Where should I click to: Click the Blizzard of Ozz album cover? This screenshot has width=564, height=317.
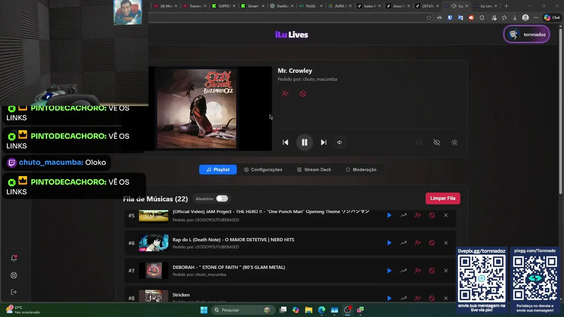coord(197,109)
